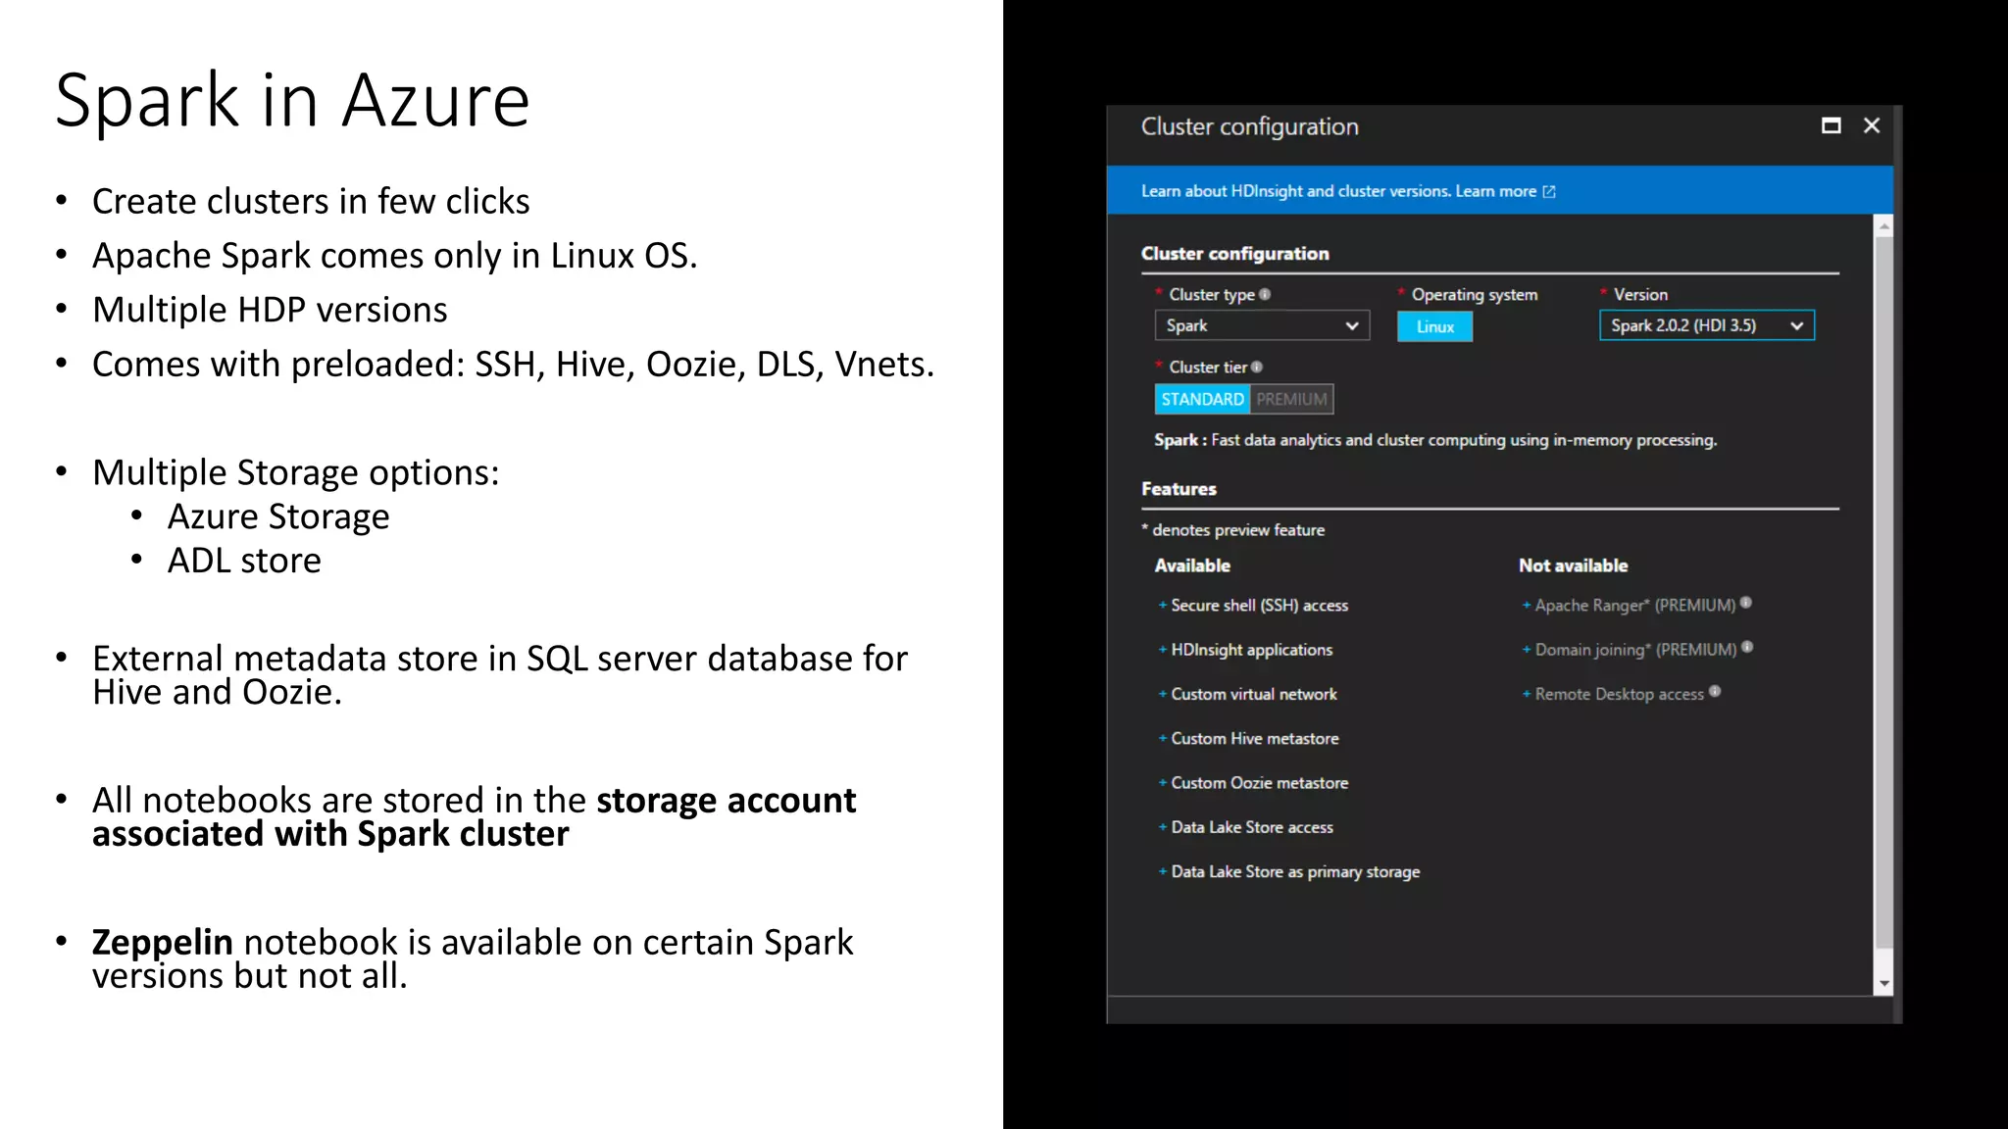
Task: Show the Domain joining info icon
Action: coord(1747,647)
